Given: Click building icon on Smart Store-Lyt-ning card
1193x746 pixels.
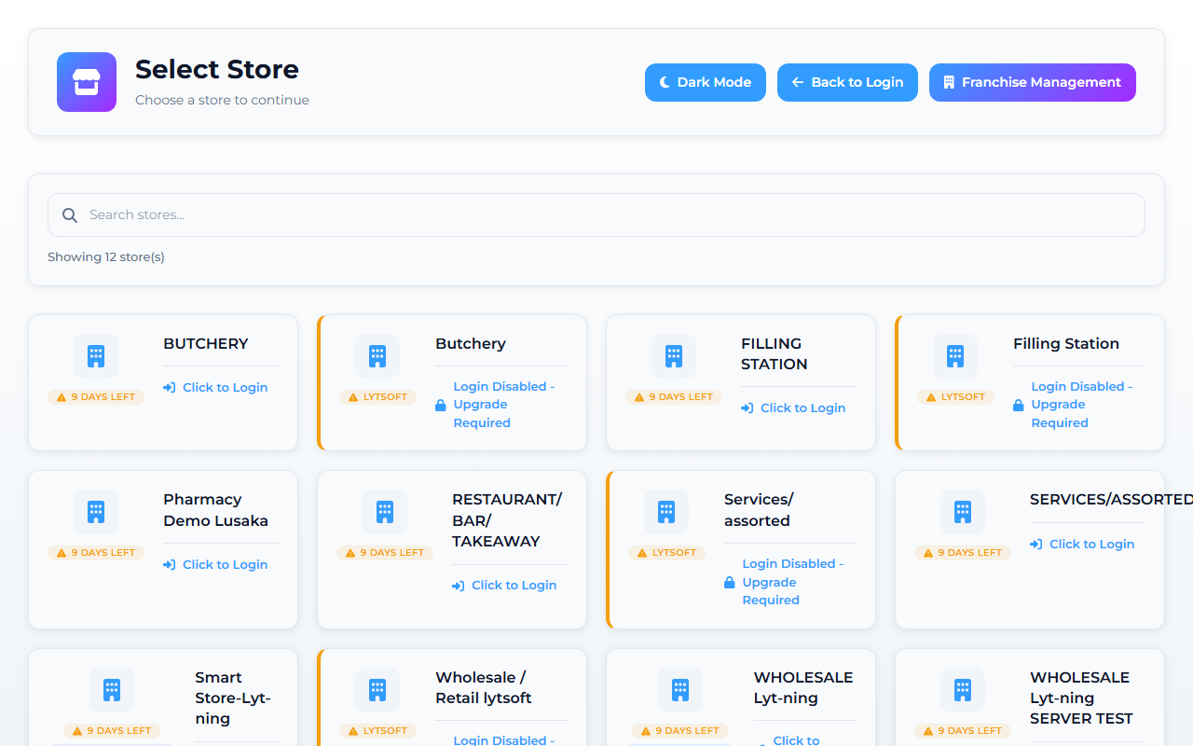Looking at the screenshot, I should (x=112, y=690).
